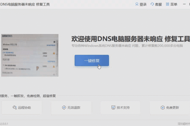Click the slogan 一触即发，免费检测，超值修复

point(33,96)
